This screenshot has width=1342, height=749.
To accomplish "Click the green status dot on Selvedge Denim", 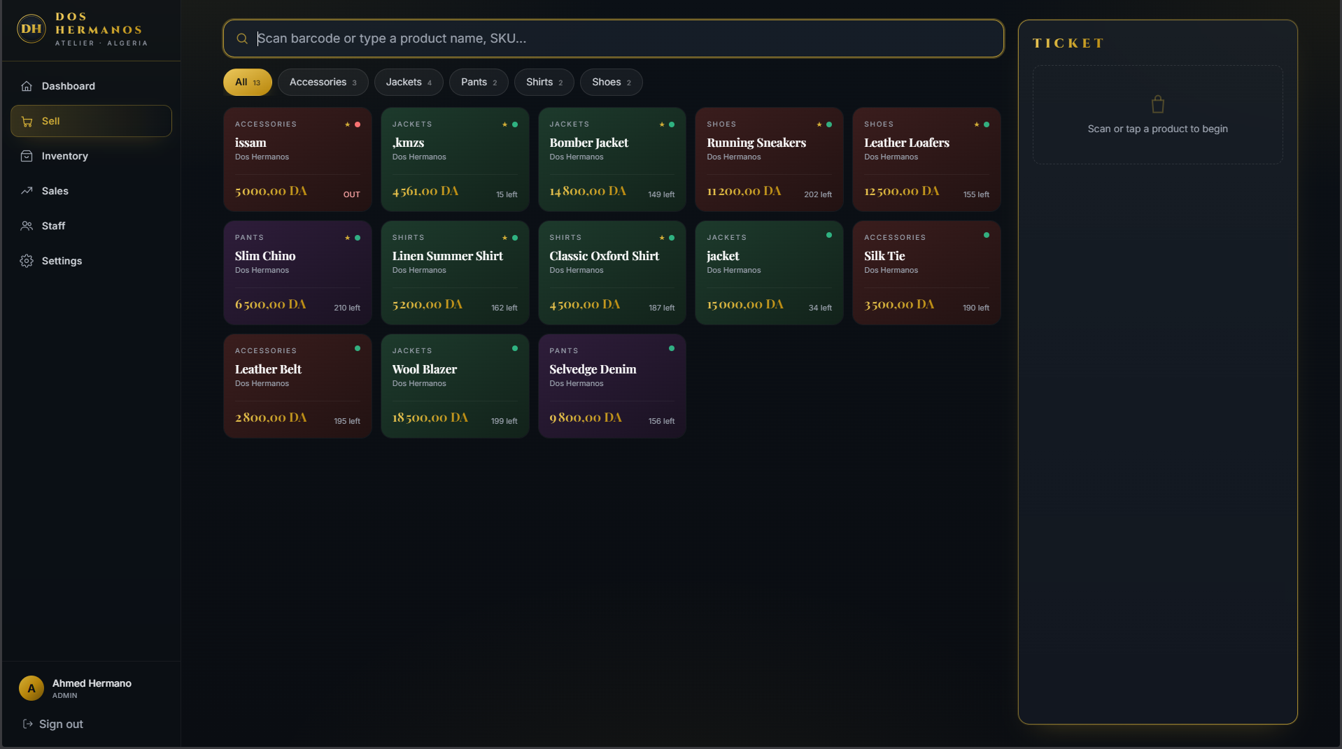I will coord(672,348).
